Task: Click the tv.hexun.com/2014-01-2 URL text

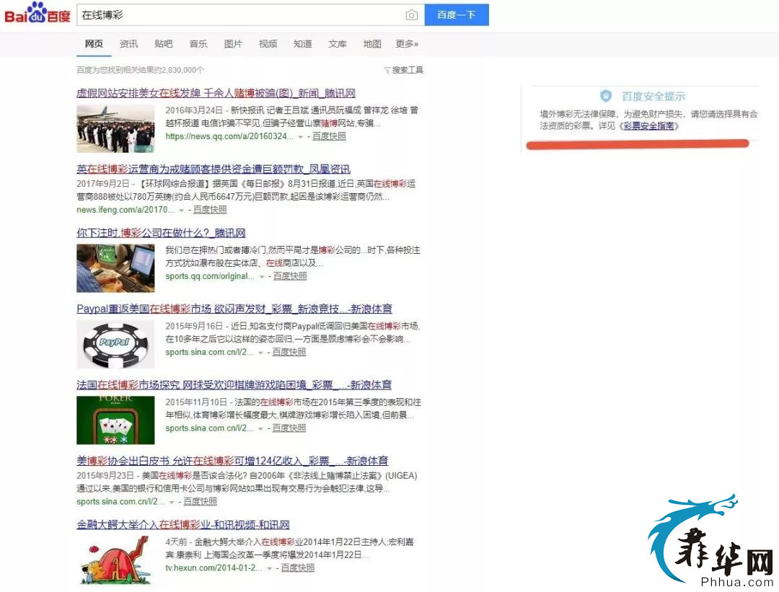Action: pos(214,567)
